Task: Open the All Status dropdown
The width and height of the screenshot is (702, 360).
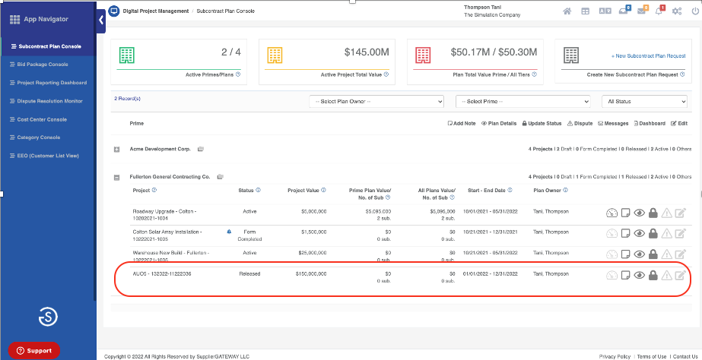Action: (644, 102)
